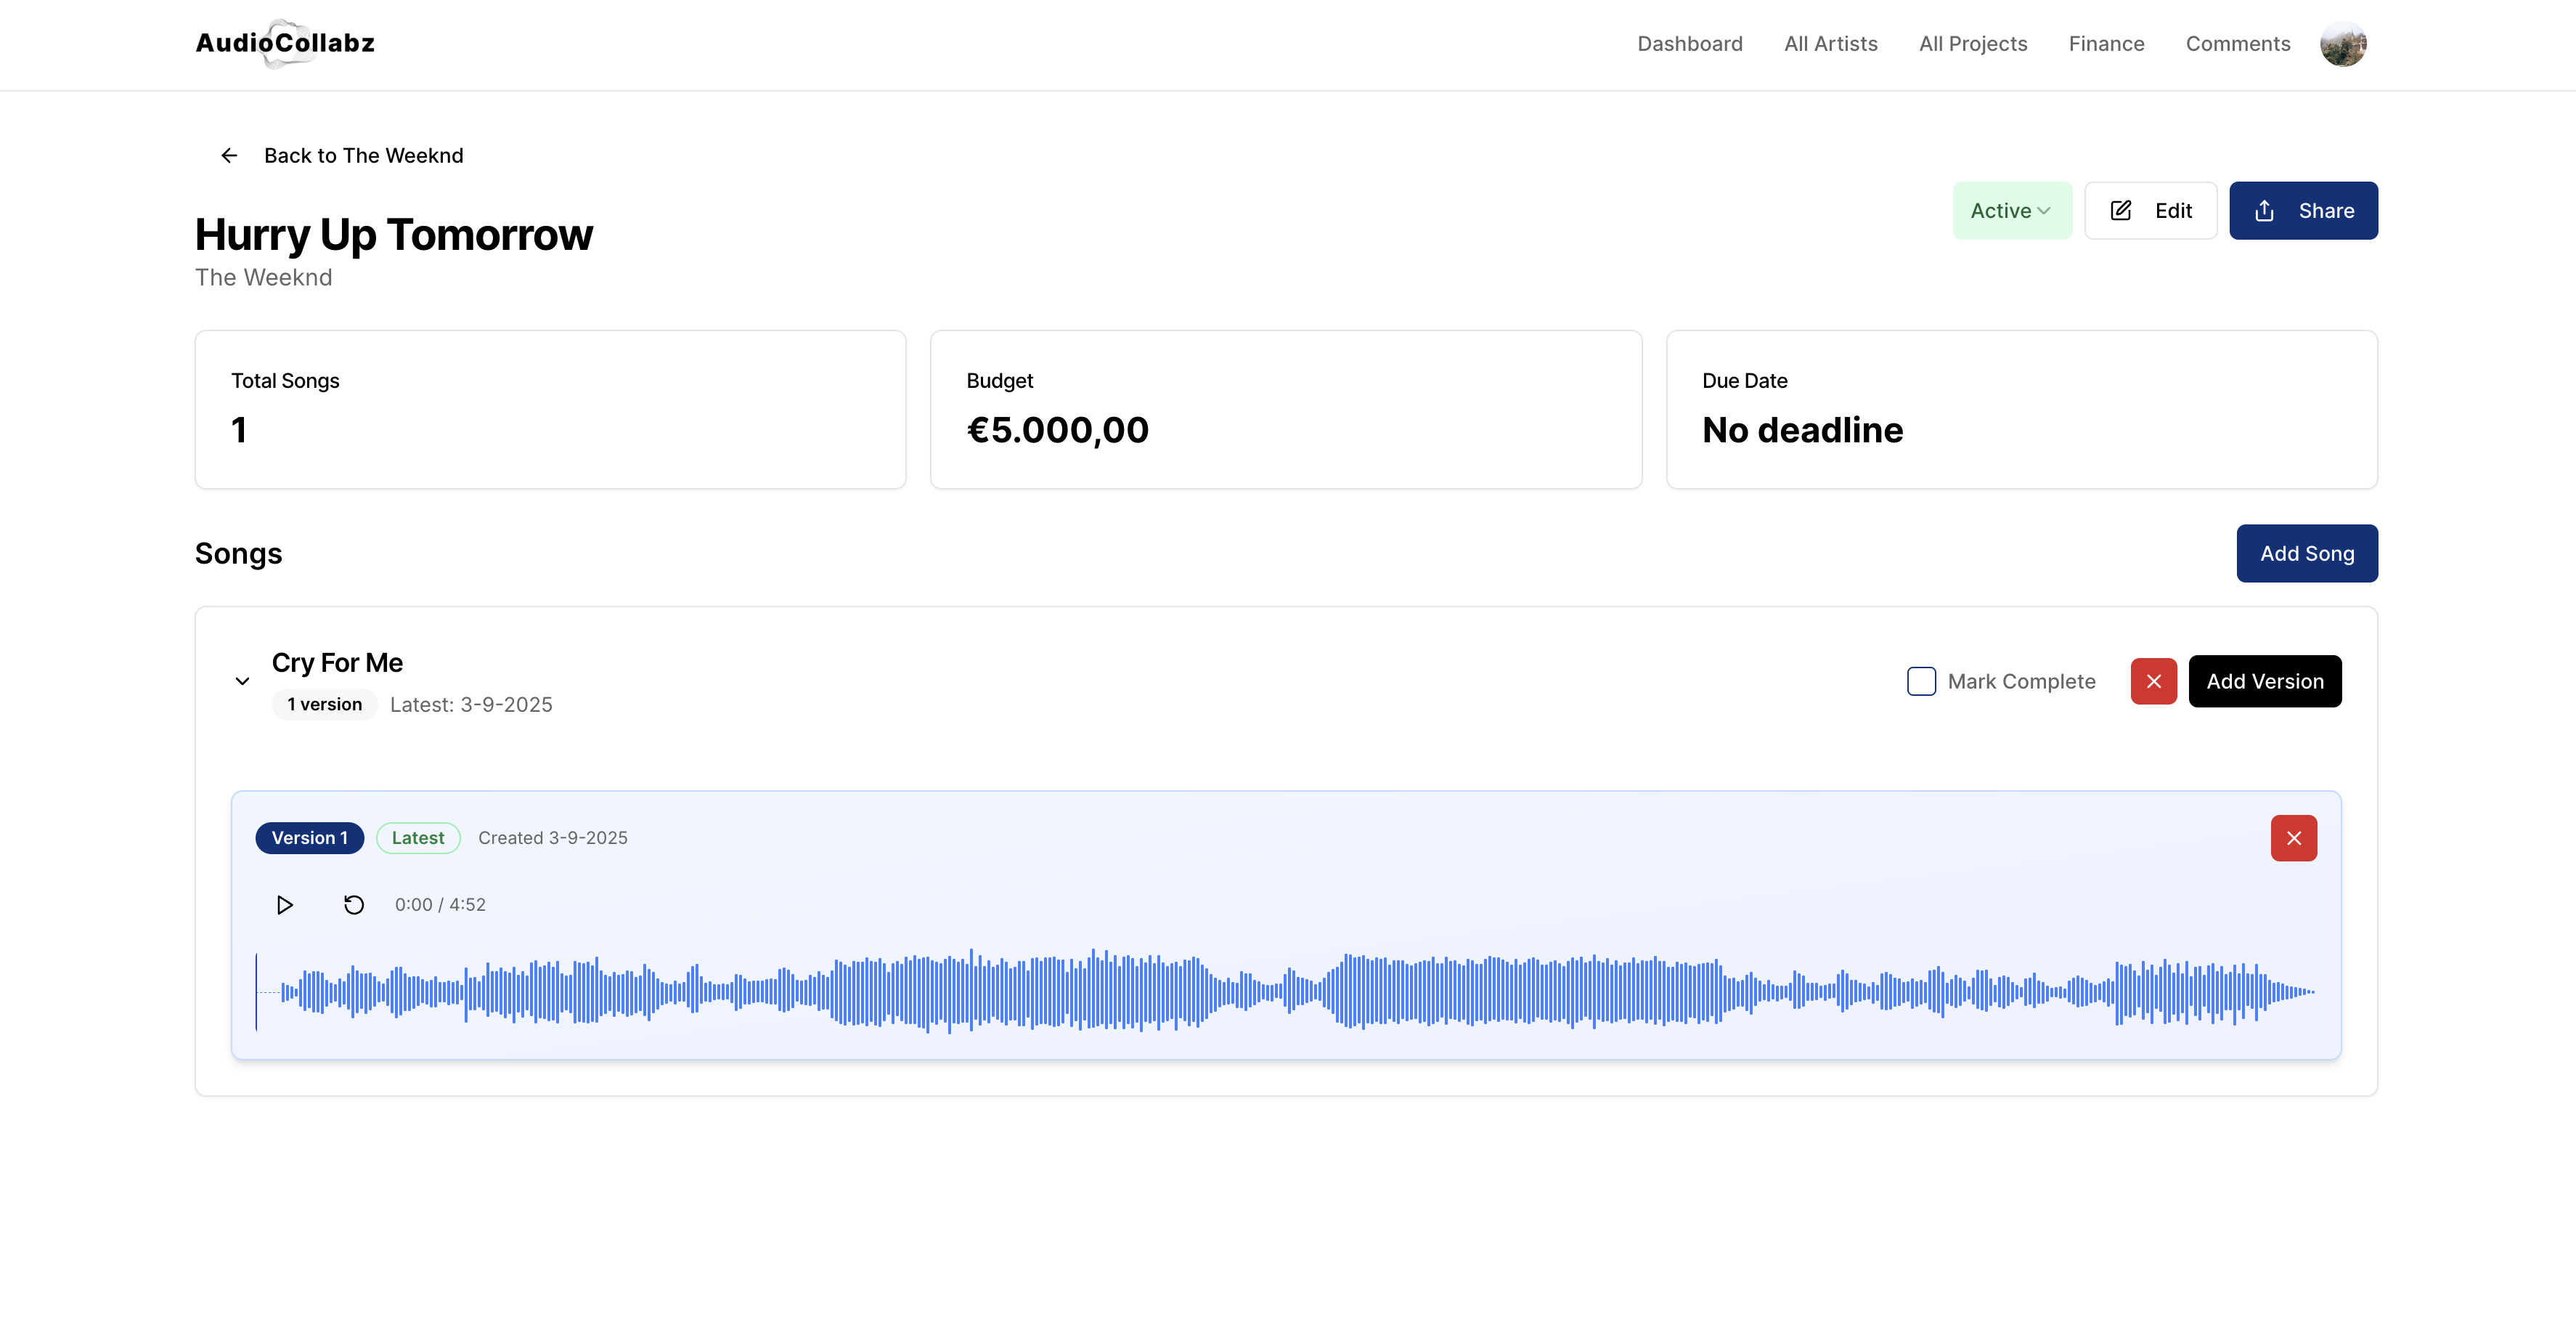
Task: Open the Finance page
Action: pyautogui.click(x=2106, y=44)
